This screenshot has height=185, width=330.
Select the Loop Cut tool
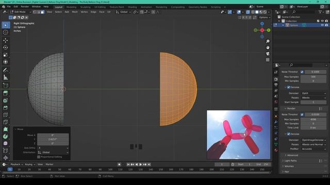pyautogui.click(x=6, y=115)
